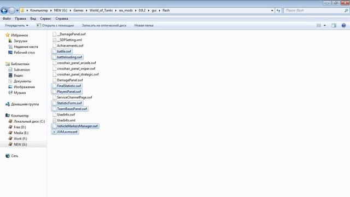350x197 pixels.
Task: Open the Сервис menu
Action: (x=45, y=19)
